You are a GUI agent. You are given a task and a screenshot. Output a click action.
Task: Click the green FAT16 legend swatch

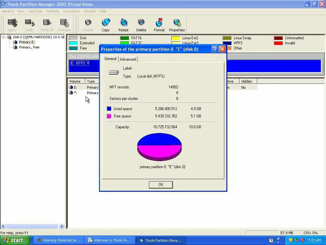click(124, 38)
